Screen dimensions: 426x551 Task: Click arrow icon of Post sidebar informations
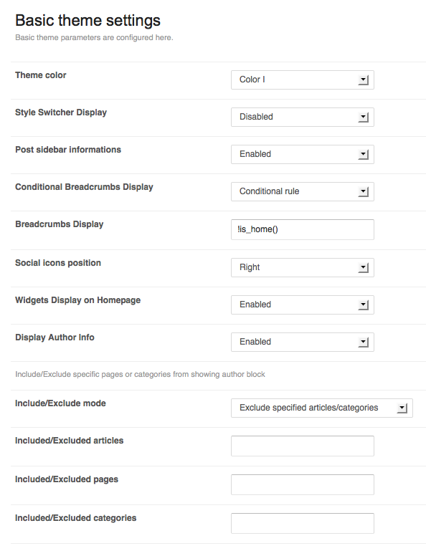(x=364, y=155)
